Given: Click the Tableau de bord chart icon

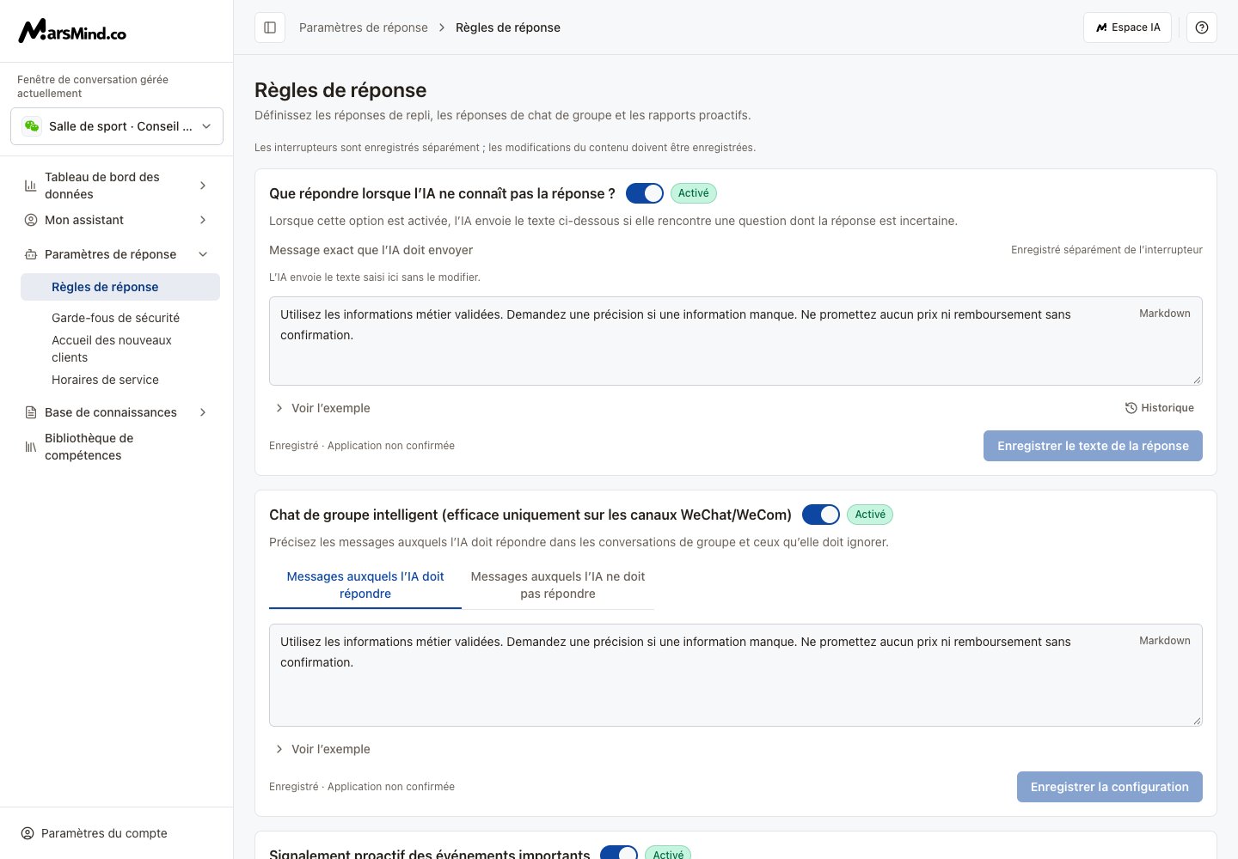Looking at the screenshot, I should point(31,186).
